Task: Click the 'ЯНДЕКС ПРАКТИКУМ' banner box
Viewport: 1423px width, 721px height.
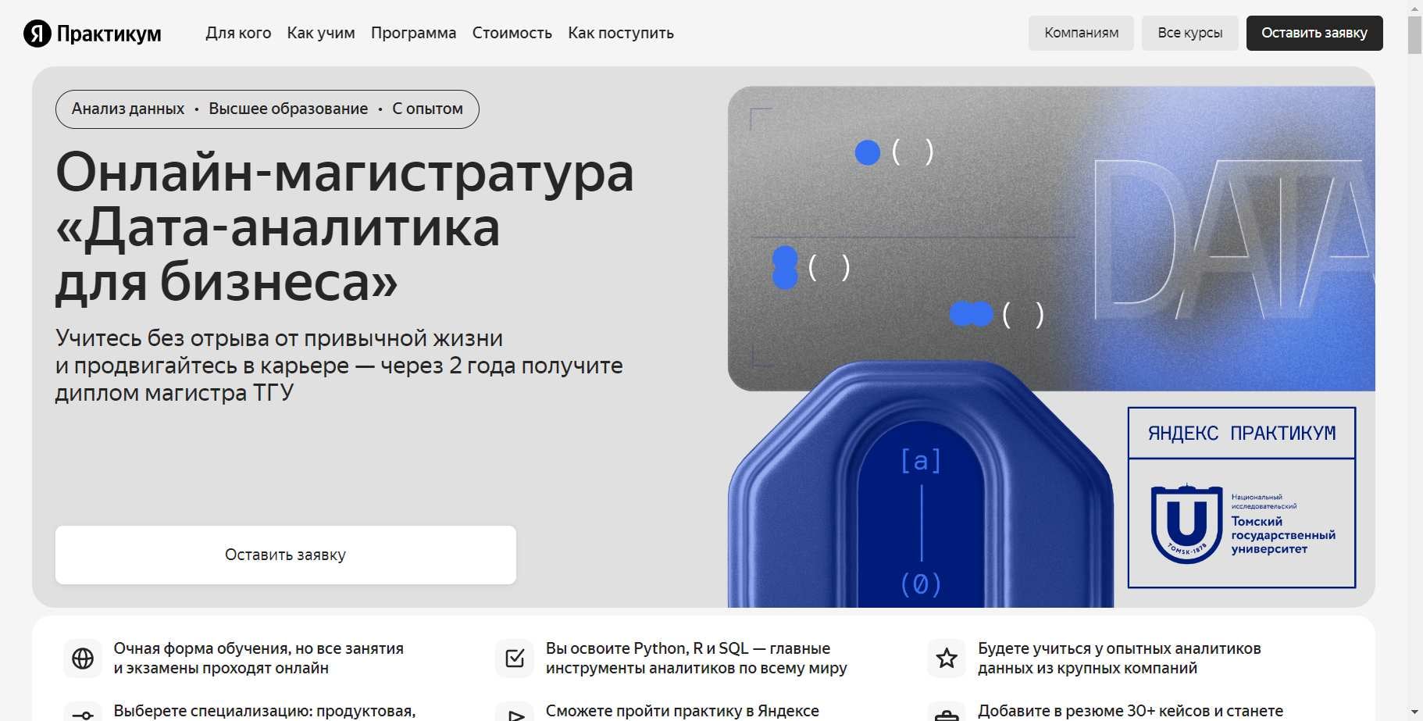Action: point(1242,433)
